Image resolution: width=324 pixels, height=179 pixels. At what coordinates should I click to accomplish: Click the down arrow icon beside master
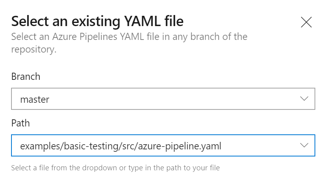tap(304, 98)
